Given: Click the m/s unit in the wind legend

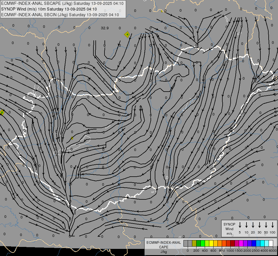Looking at the screenshot, I should 229,234.
